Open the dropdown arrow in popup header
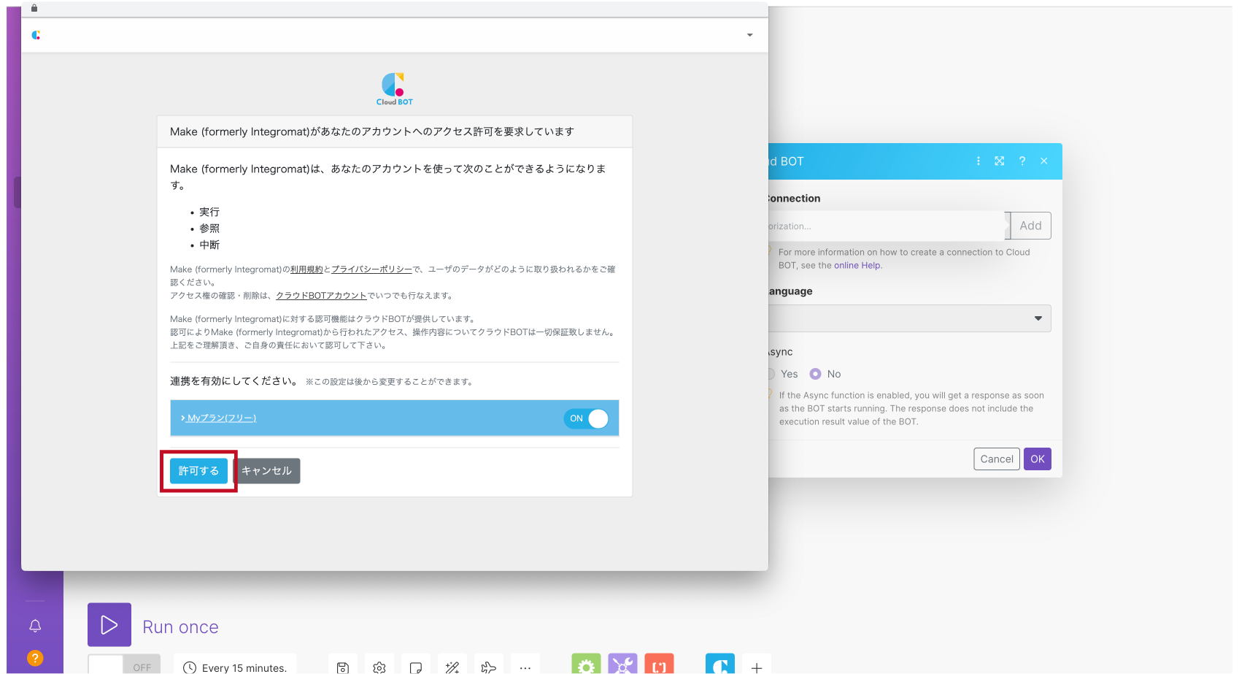 coord(749,35)
